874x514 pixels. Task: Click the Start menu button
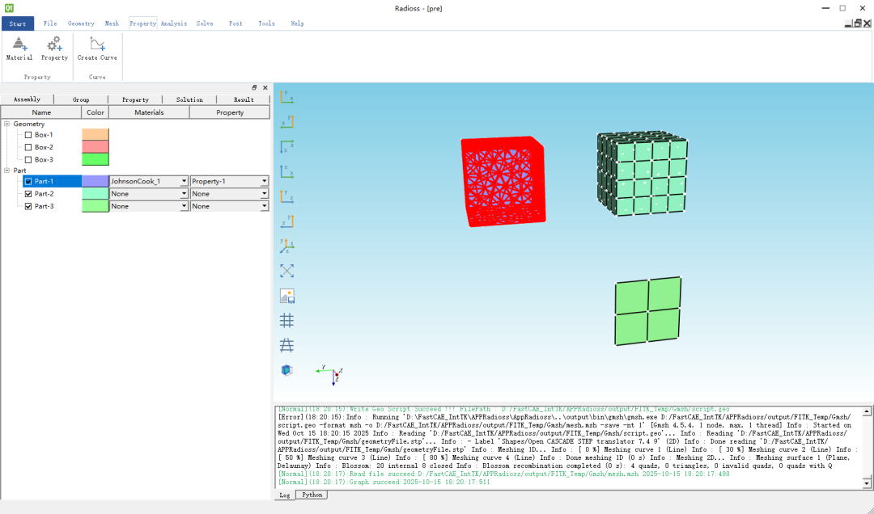point(18,23)
